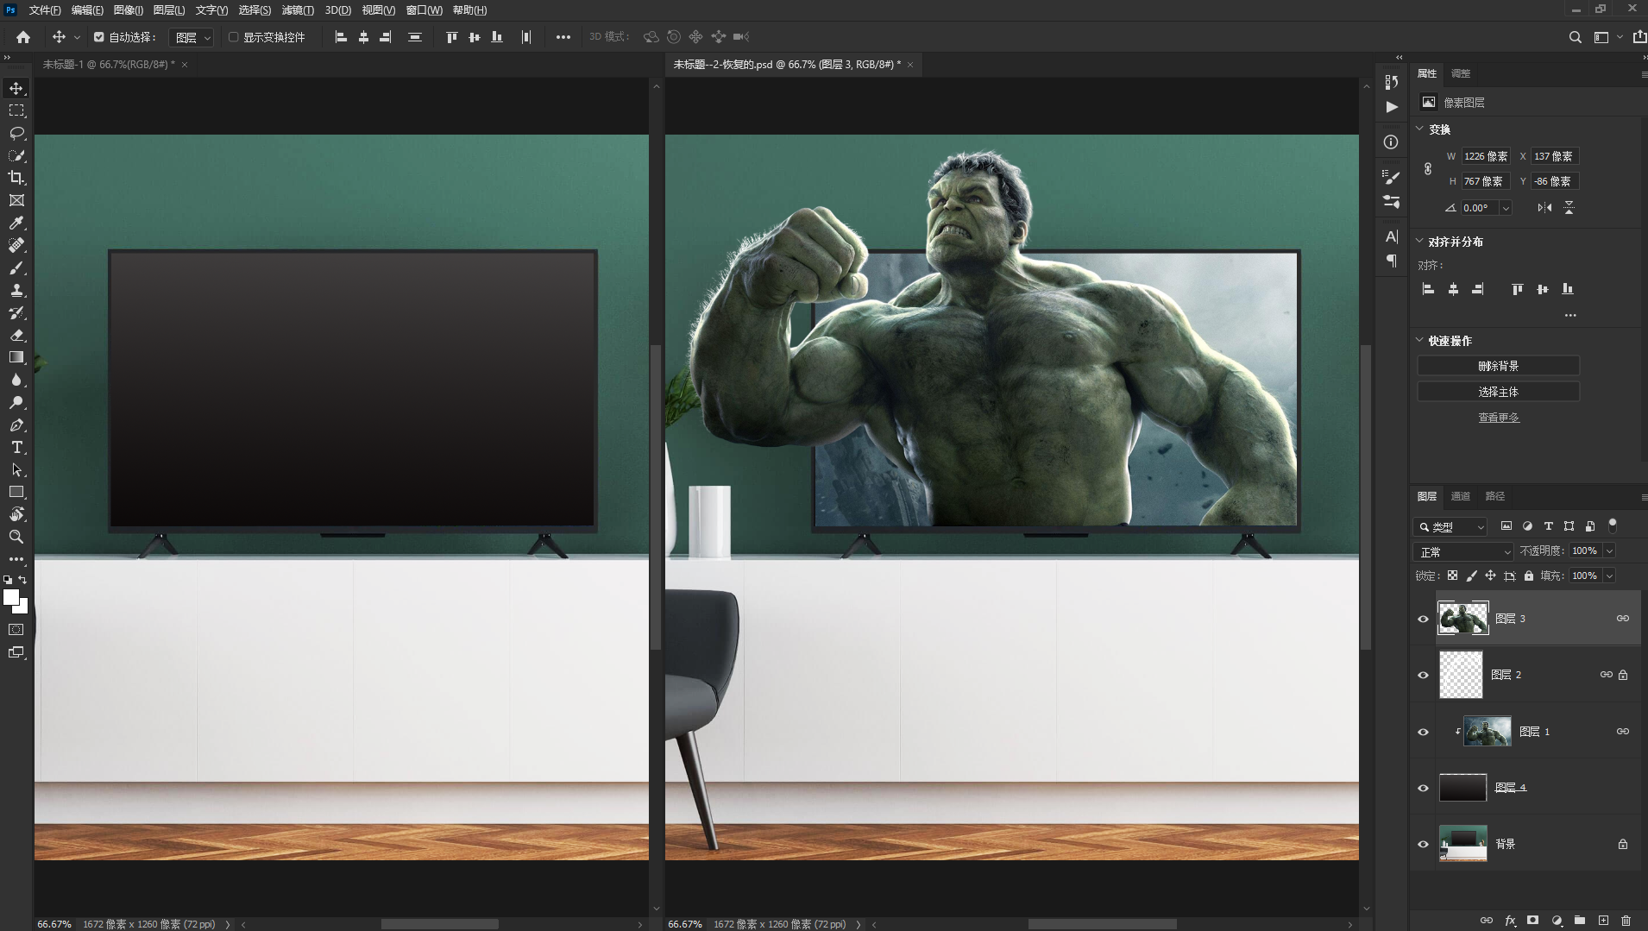Toggle lock transparent pixels icon

(x=1452, y=576)
